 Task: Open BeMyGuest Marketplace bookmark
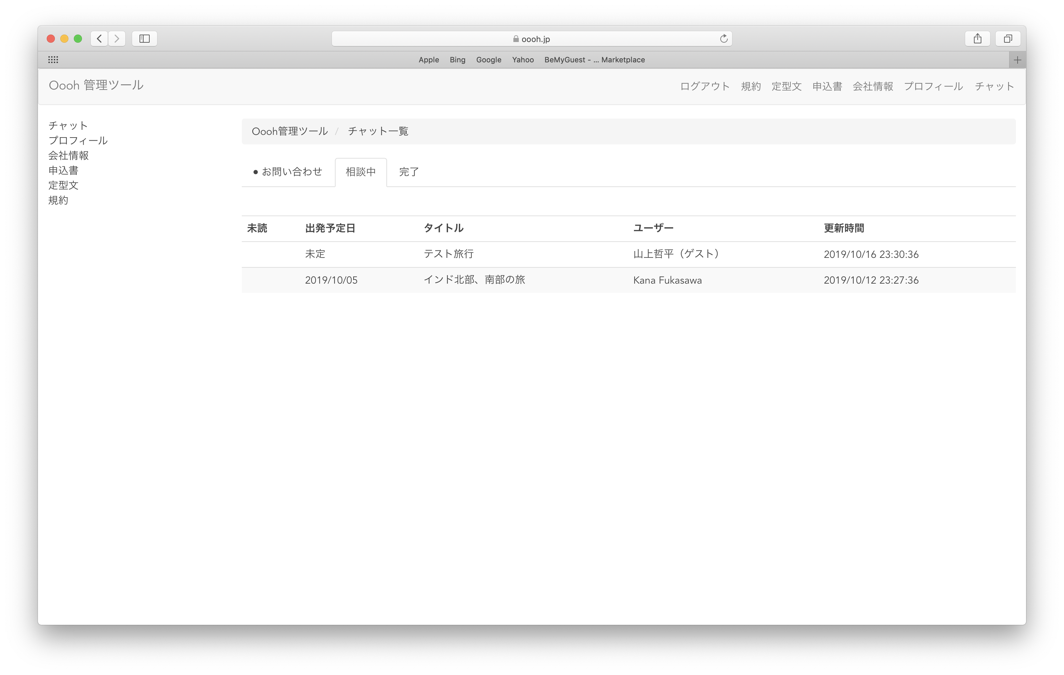[x=594, y=60]
